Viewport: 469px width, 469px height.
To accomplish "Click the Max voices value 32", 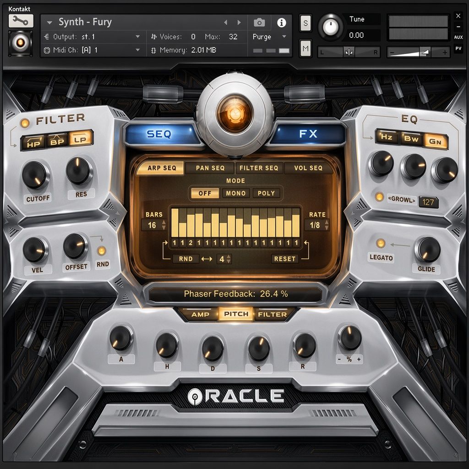I will click(233, 37).
